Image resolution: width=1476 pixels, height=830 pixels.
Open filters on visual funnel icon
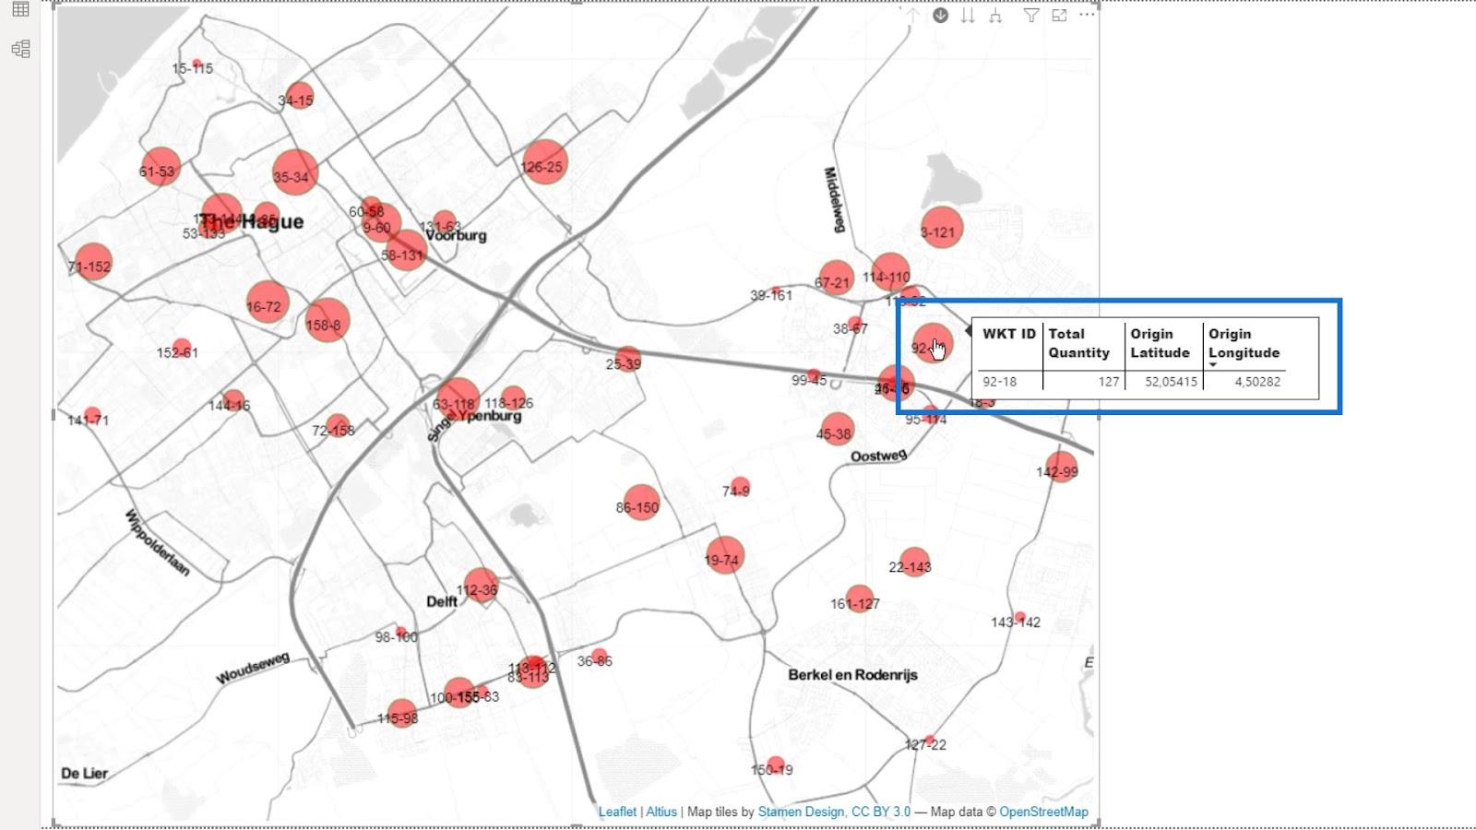[x=1031, y=16]
